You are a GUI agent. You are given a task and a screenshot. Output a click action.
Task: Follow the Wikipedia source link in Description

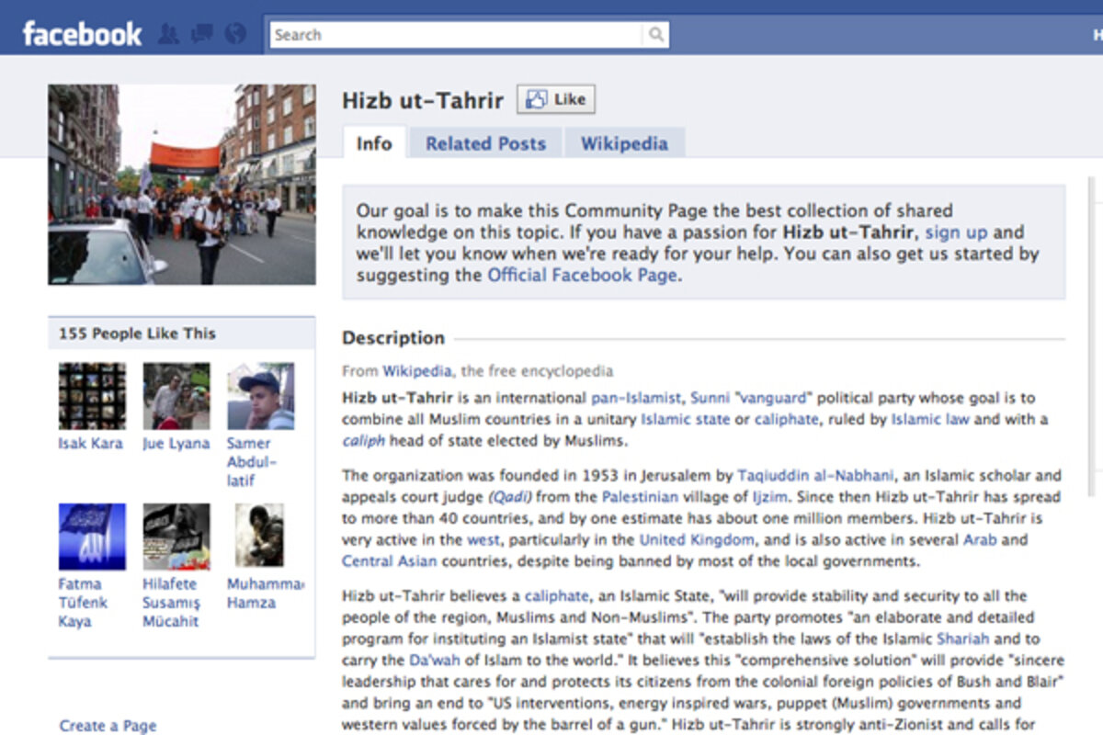pos(417,371)
